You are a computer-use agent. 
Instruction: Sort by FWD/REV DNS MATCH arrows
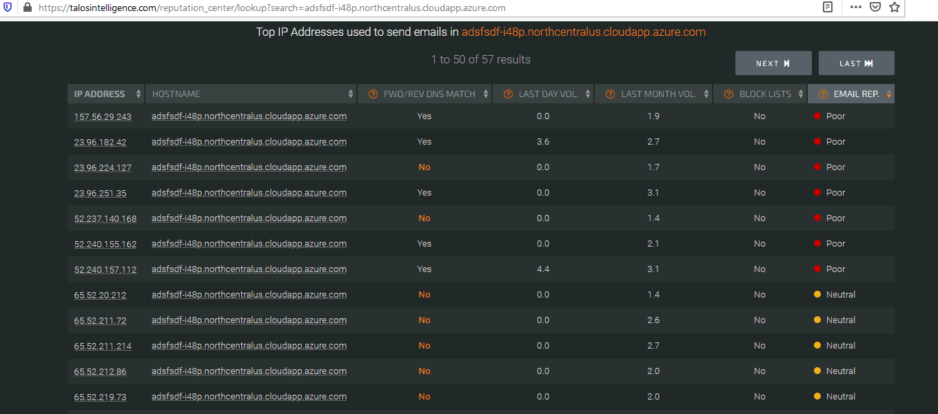pyautogui.click(x=486, y=94)
